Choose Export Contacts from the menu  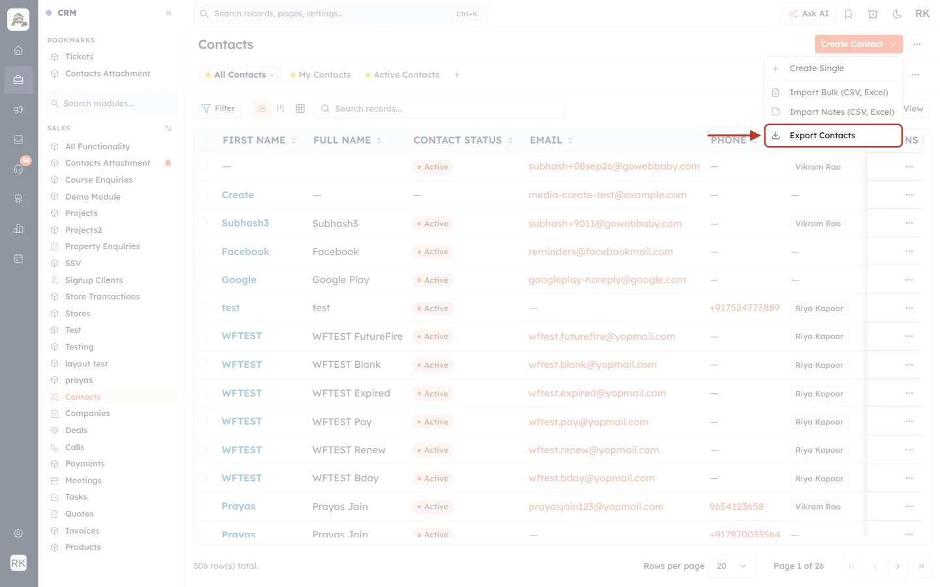click(x=833, y=136)
